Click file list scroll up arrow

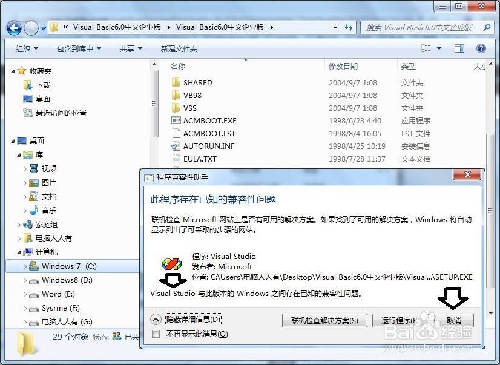492,64
